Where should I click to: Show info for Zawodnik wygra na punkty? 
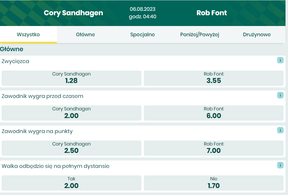[280, 130]
